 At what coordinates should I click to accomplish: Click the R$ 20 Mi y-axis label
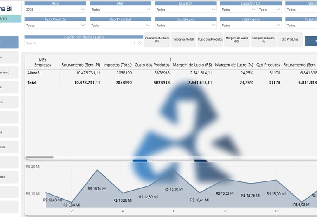point(33,167)
